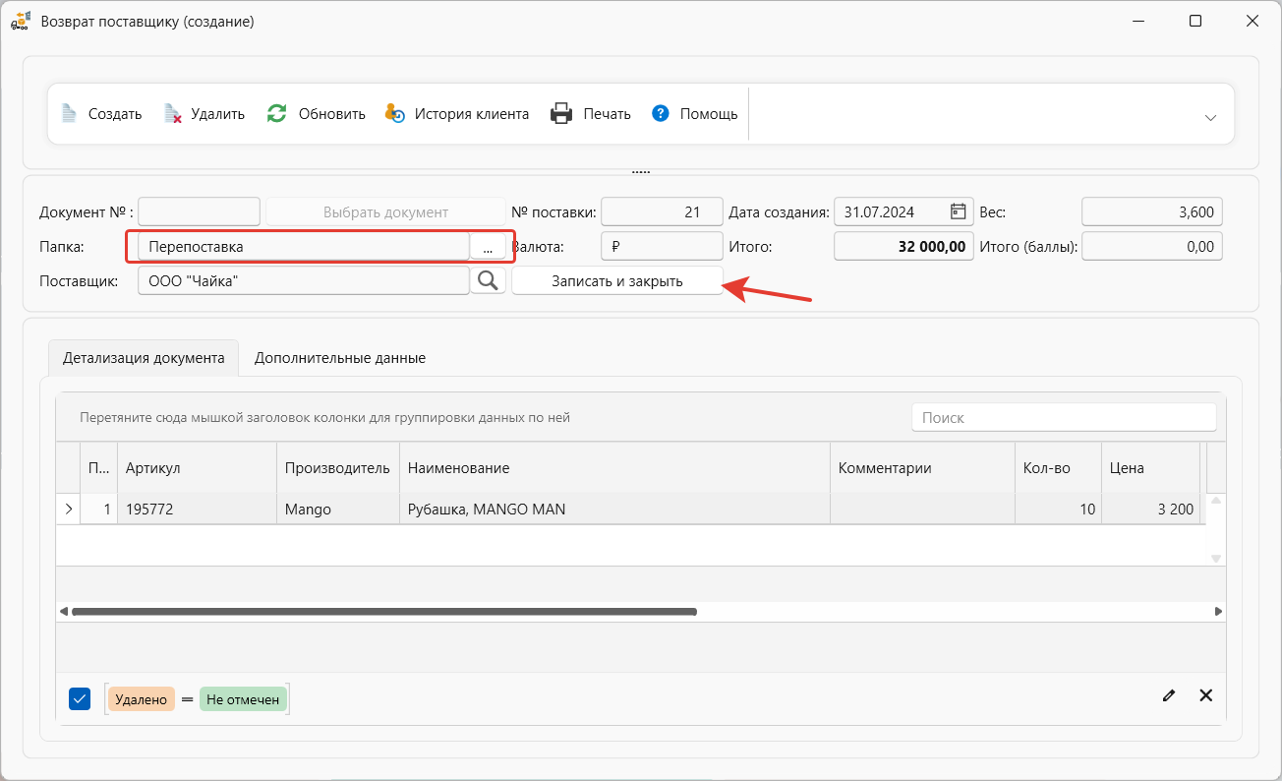
Task: Open История клиента
Action: (457, 114)
